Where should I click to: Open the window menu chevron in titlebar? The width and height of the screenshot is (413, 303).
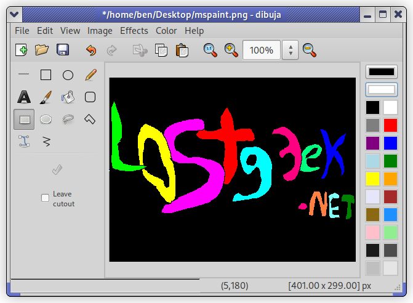pyautogui.click(x=14, y=15)
